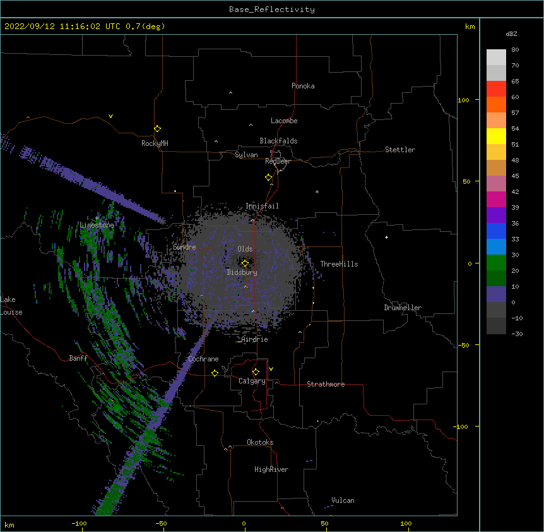Click the white 80 dBZ legend swatch

[496, 57]
